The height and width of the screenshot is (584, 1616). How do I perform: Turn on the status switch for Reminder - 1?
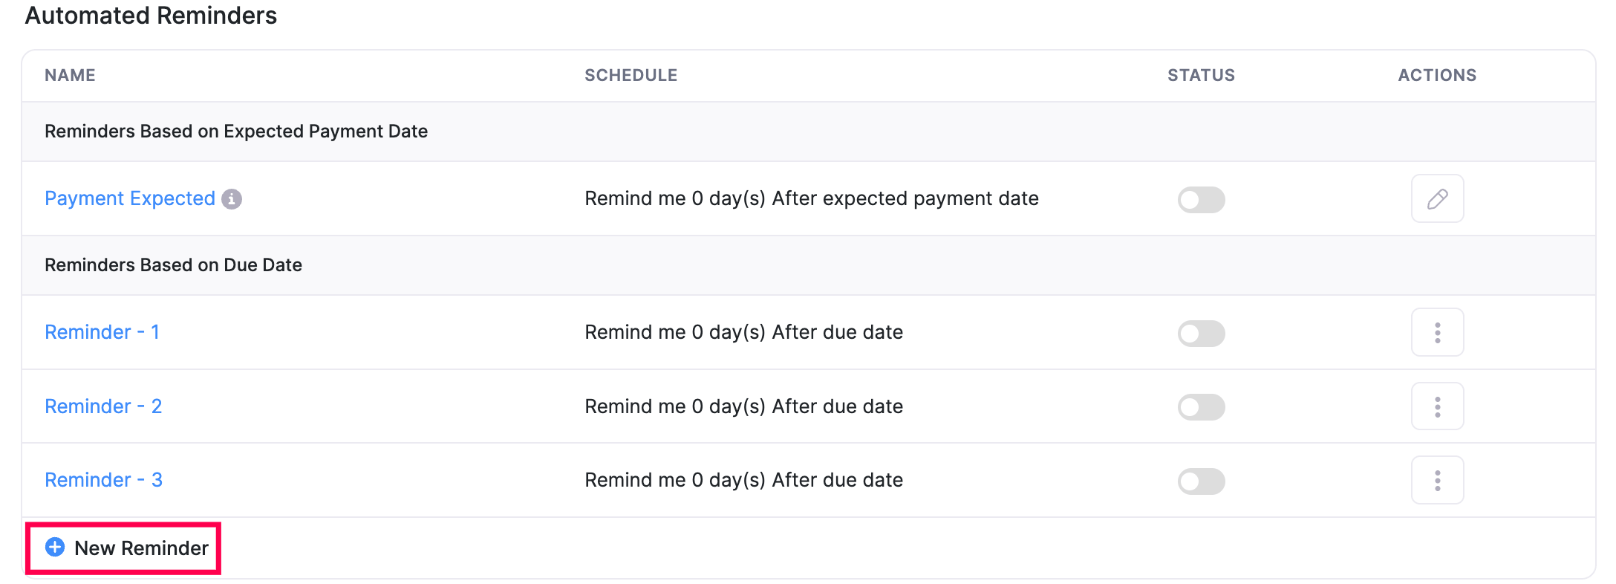point(1201,333)
